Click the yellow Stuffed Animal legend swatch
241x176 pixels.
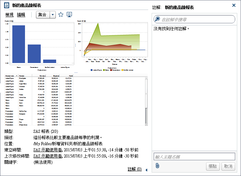tap(123, 70)
